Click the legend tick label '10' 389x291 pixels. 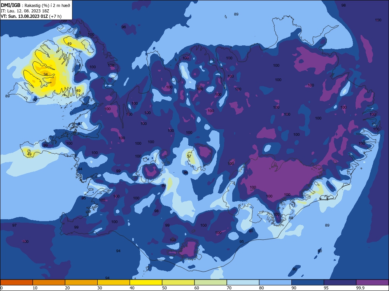coord(35,288)
